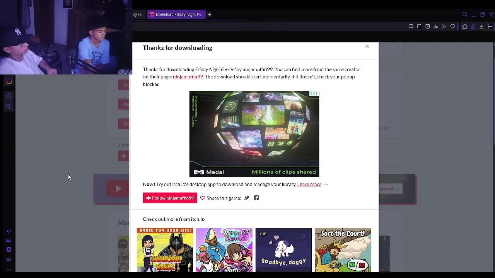Screen dimensions: 495x278
Task: Open History clock icon in sidebar
Action: (9, 96)
